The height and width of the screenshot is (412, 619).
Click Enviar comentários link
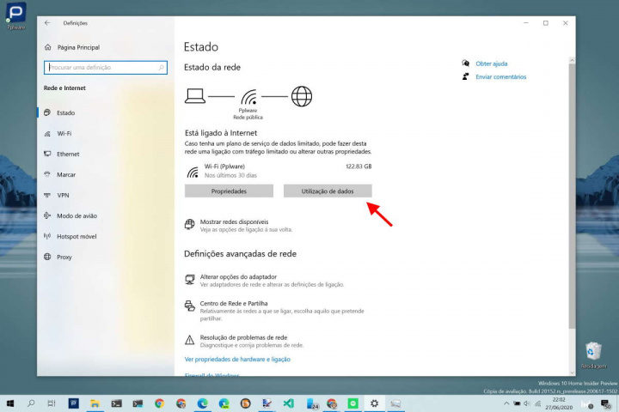point(500,77)
